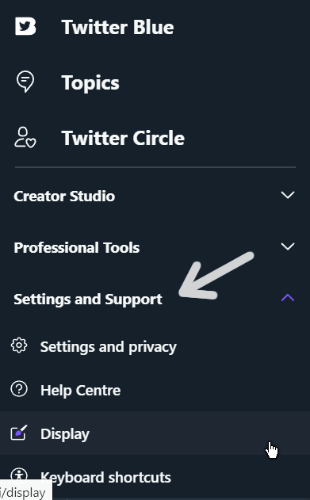Image resolution: width=310 pixels, height=500 pixels.
Task: Click the Professional Tools heading text
Action: (77, 247)
